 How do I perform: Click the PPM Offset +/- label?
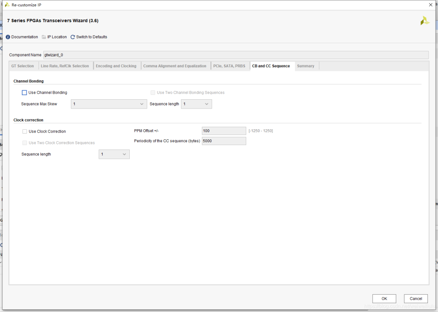point(146,130)
